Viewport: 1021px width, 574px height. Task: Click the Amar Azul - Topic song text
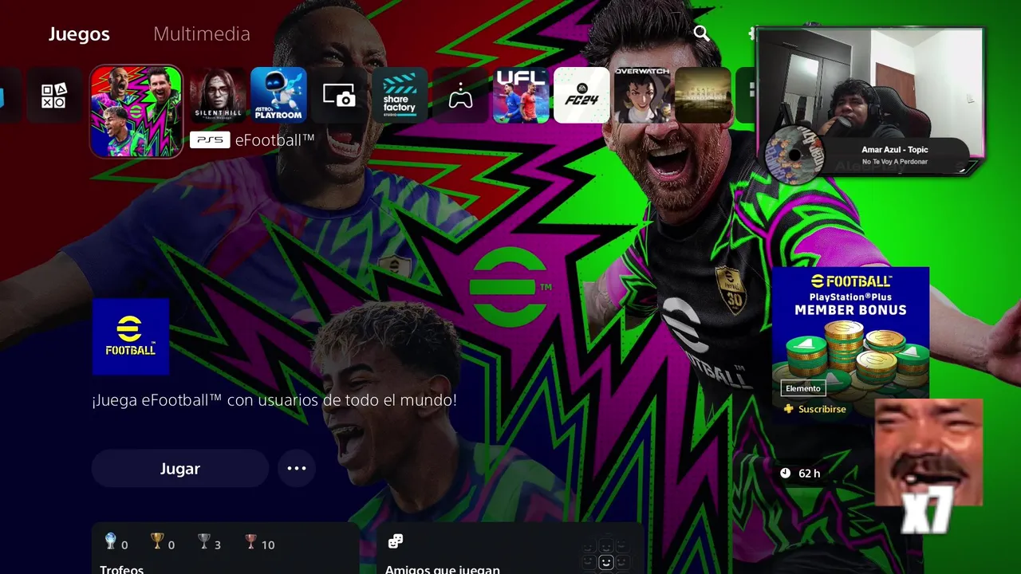[894, 150]
